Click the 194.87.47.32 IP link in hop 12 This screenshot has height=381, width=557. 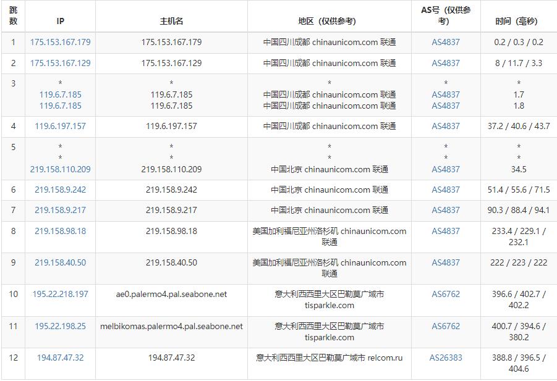(x=61, y=358)
